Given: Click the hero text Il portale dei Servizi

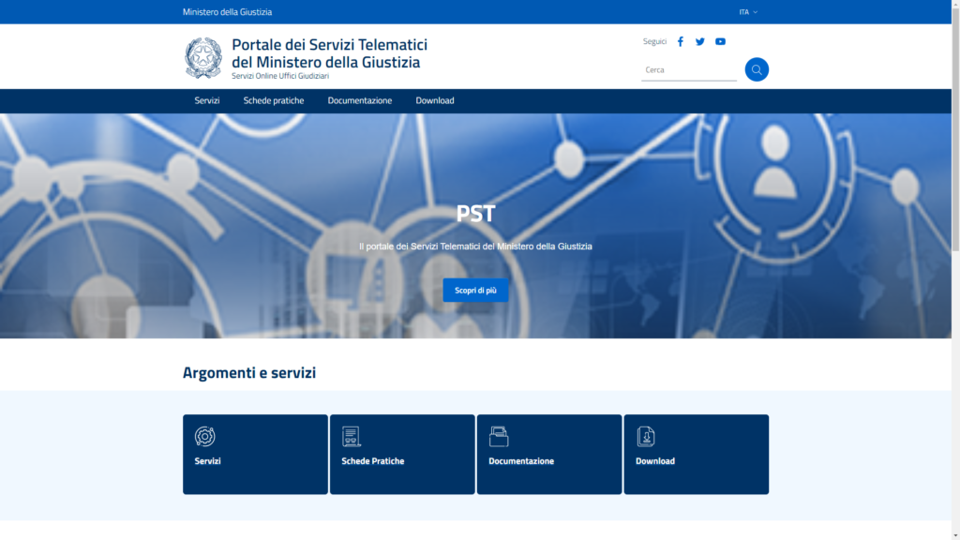Looking at the screenshot, I should 475,247.
